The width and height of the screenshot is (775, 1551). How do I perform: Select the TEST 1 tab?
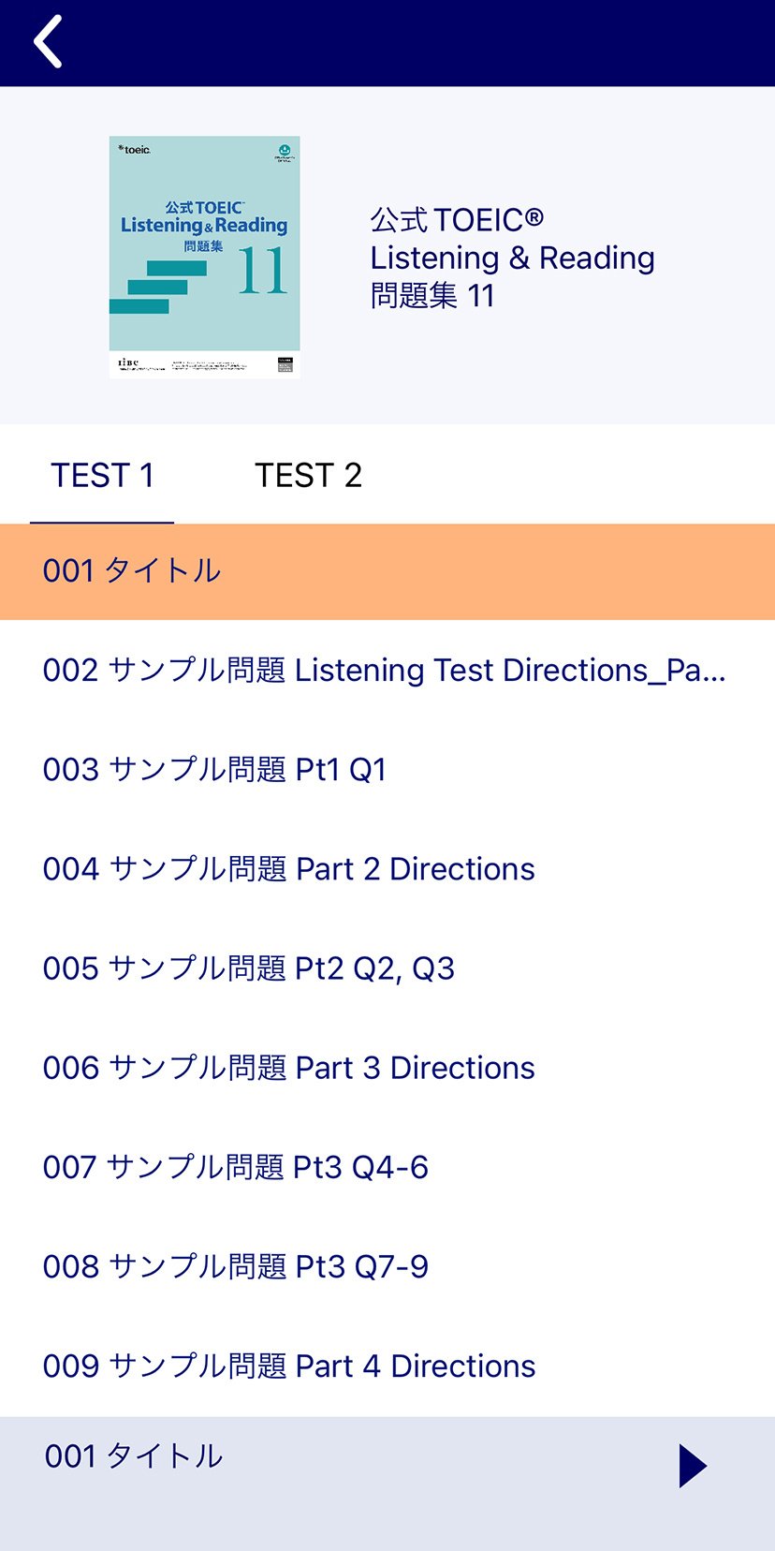click(x=102, y=476)
